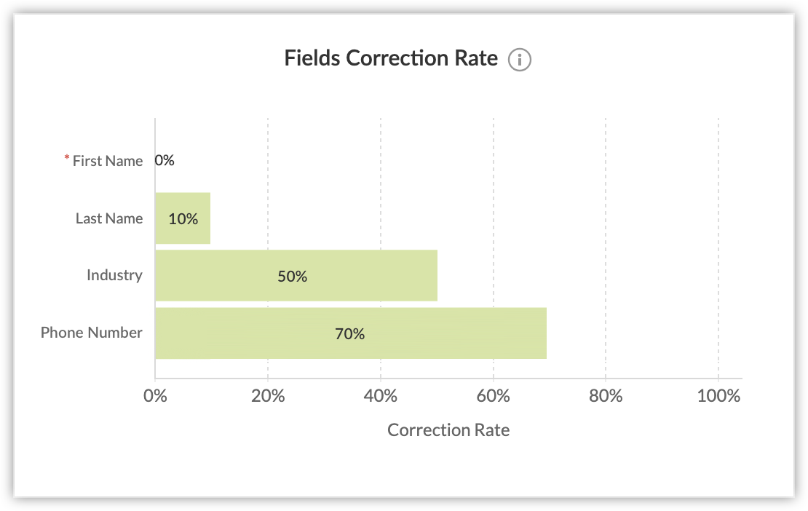Click the 0% x-axis tick label
This screenshot has width=808, height=511.
tap(155, 396)
